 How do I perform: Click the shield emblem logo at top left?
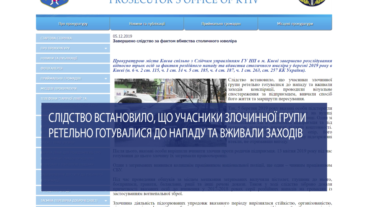54,4
